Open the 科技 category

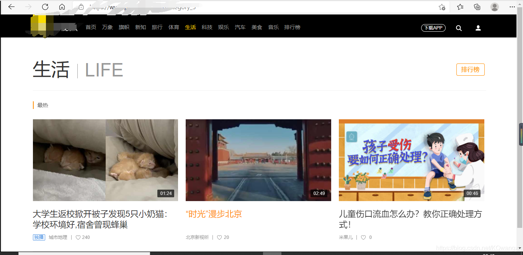tap(207, 27)
